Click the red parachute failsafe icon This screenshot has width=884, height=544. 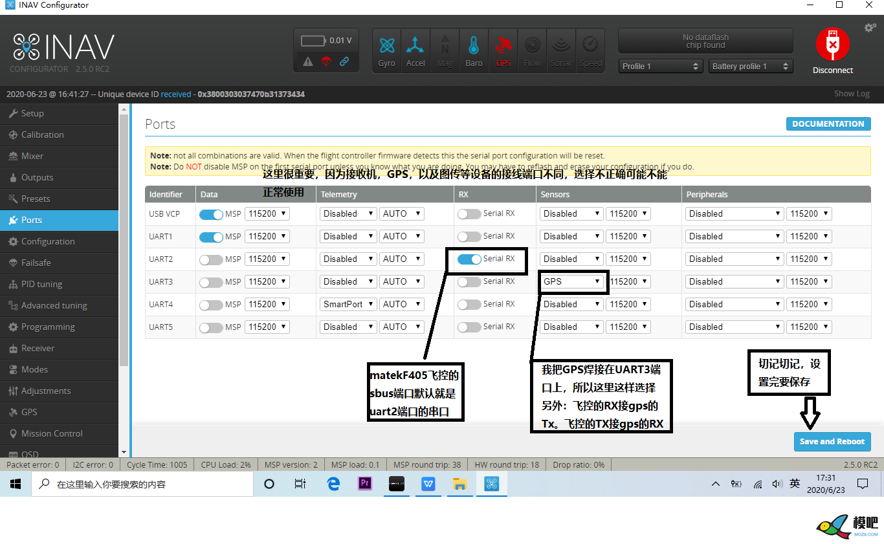coord(326,62)
